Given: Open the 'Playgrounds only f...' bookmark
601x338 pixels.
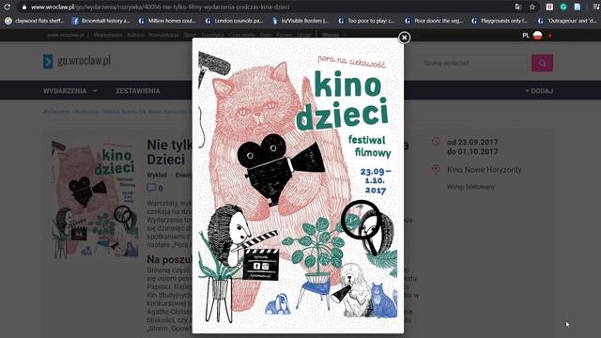Looking at the screenshot, I should [x=501, y=21].
